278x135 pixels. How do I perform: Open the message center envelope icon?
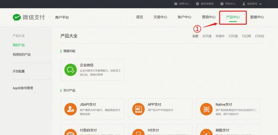(176, 4)
